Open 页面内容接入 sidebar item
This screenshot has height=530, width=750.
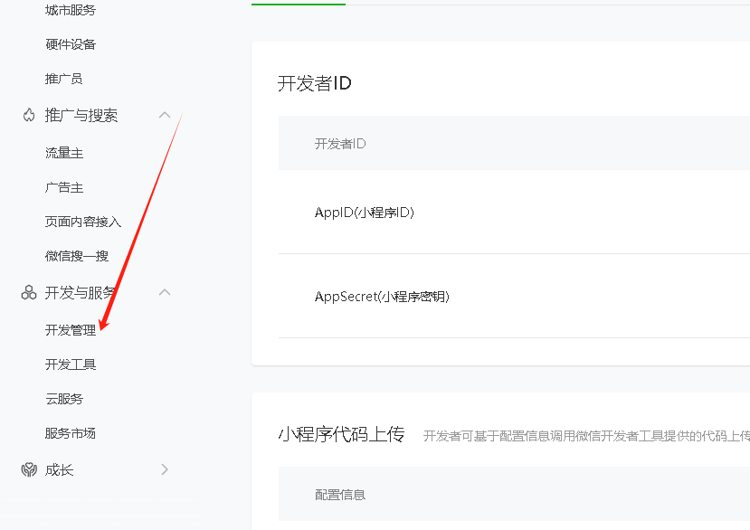(x=82, y=222)
